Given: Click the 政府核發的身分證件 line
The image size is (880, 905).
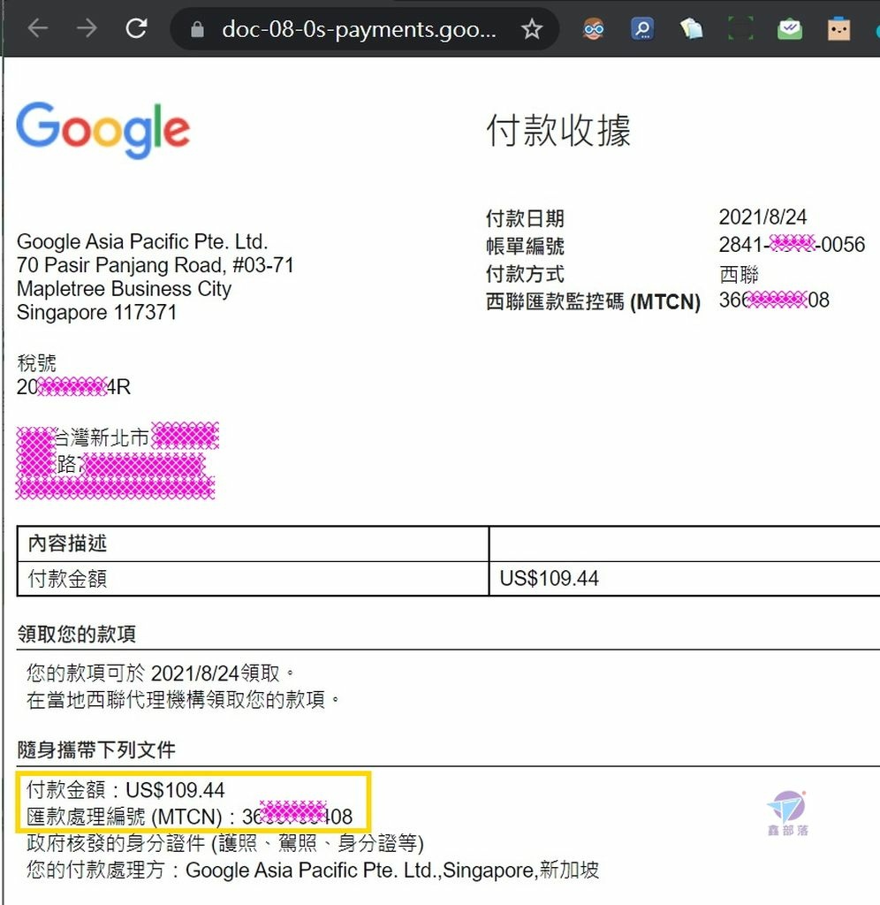Looking at the screenshot, I should (x=225, y=843).
